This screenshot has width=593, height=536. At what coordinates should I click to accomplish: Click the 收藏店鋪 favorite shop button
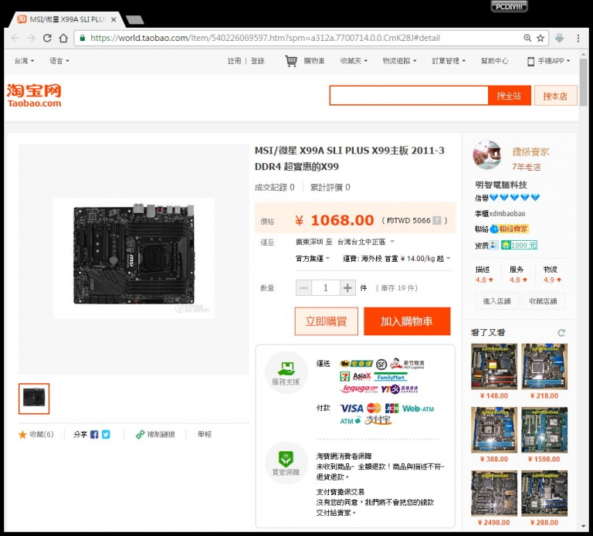543,301
